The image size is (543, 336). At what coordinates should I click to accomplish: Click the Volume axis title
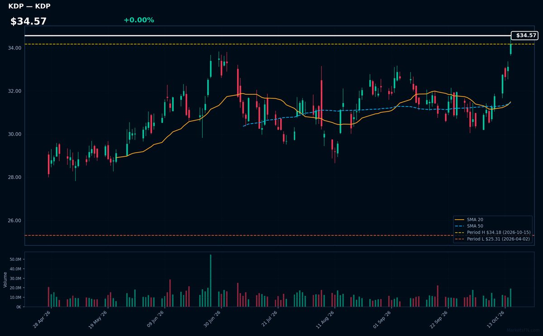click(5, 279)
